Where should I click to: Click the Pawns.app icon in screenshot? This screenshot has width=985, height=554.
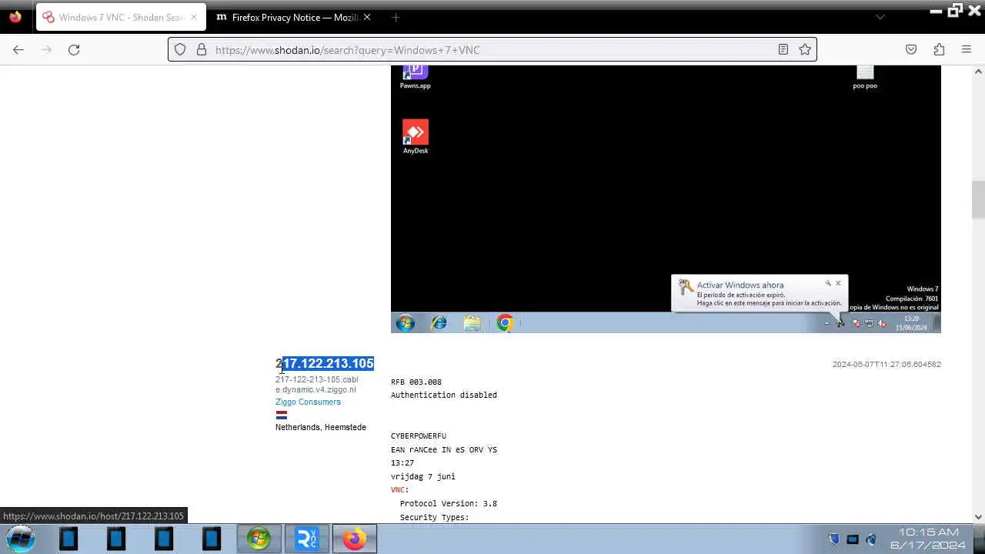(416, 77)
